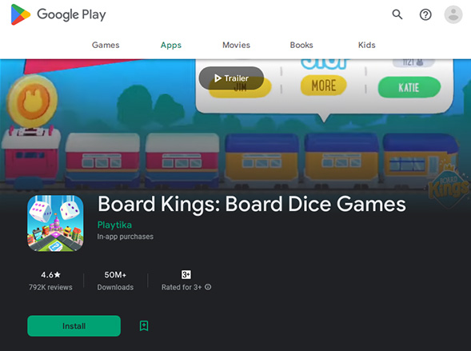Open the Playtika developer link
This screenshot has width=471, height=351.
point(114,225)
